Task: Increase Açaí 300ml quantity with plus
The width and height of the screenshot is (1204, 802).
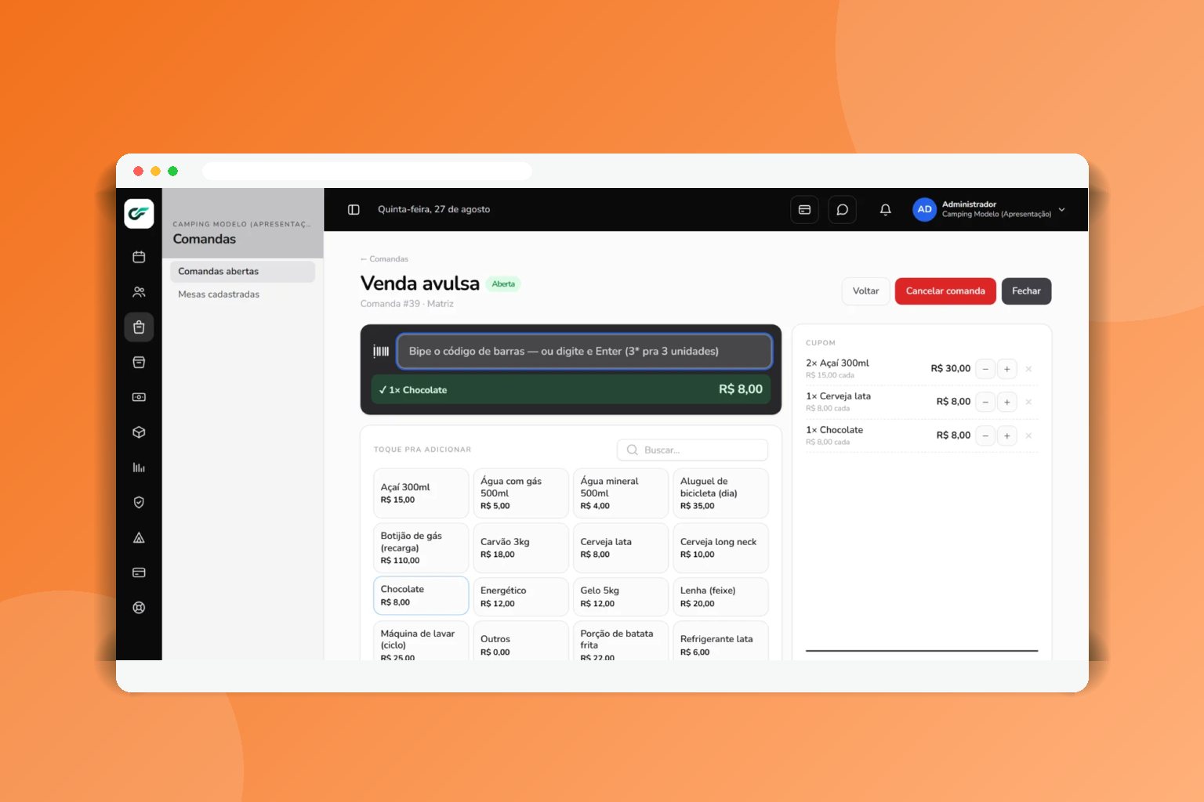Action: [1007, 369]
